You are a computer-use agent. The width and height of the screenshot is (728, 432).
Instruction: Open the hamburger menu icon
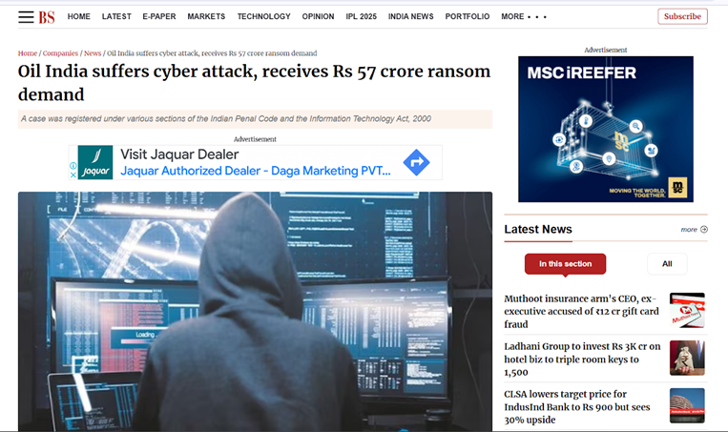tap(26, 17)
